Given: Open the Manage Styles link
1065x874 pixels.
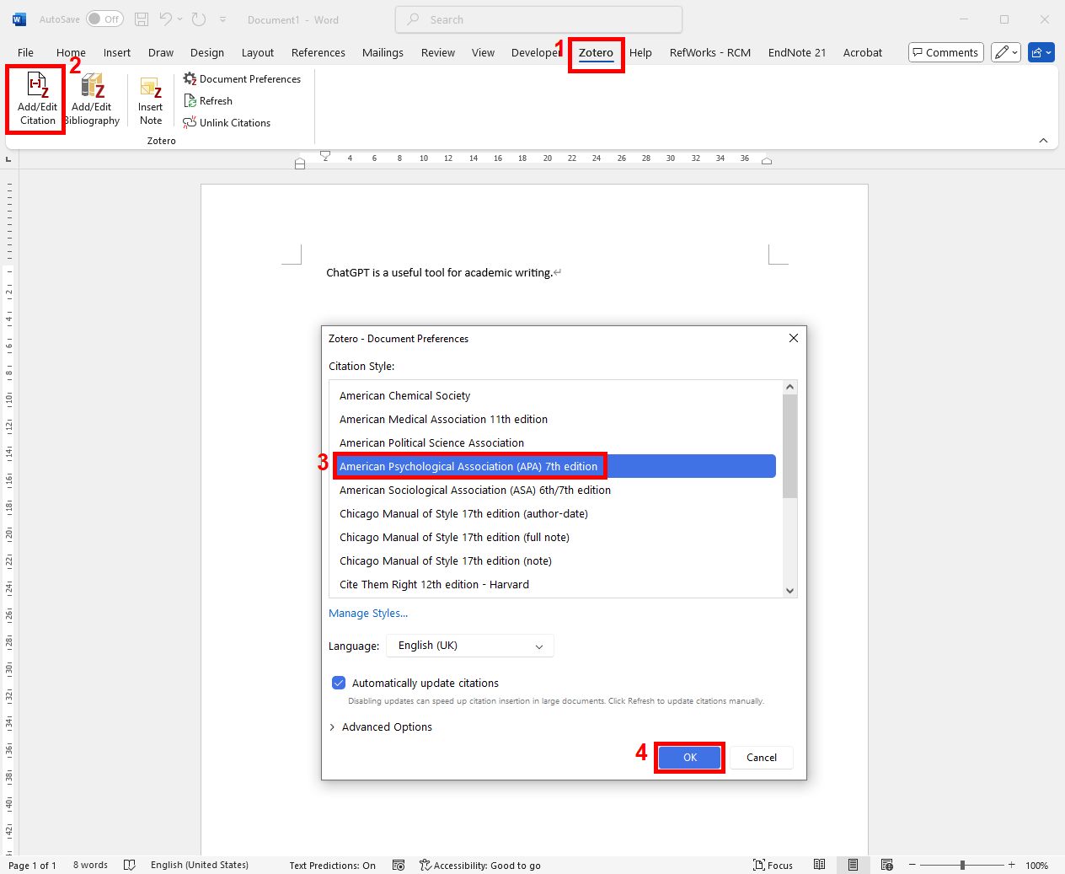Looking at the screenshot, I should pos(368,614).
